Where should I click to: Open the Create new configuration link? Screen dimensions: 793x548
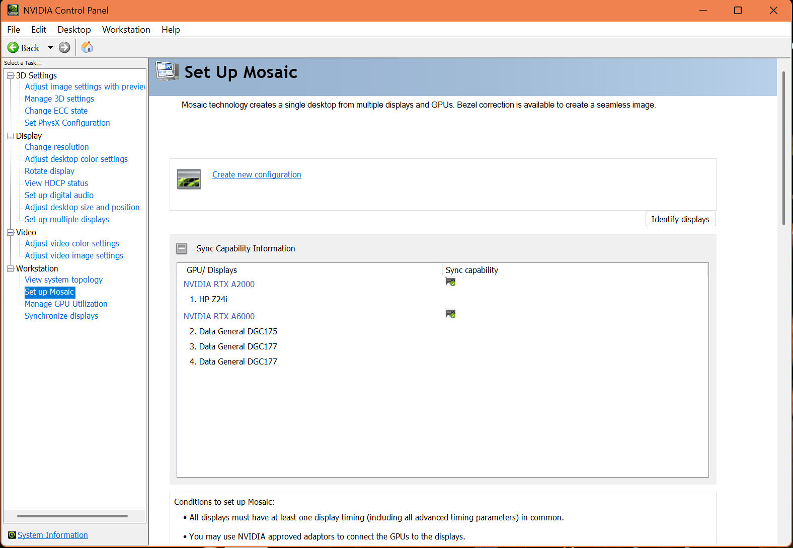point(257,174)
